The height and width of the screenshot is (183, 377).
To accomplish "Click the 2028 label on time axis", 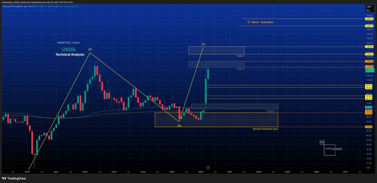I will pyautogui.click(x=259, y=172).
